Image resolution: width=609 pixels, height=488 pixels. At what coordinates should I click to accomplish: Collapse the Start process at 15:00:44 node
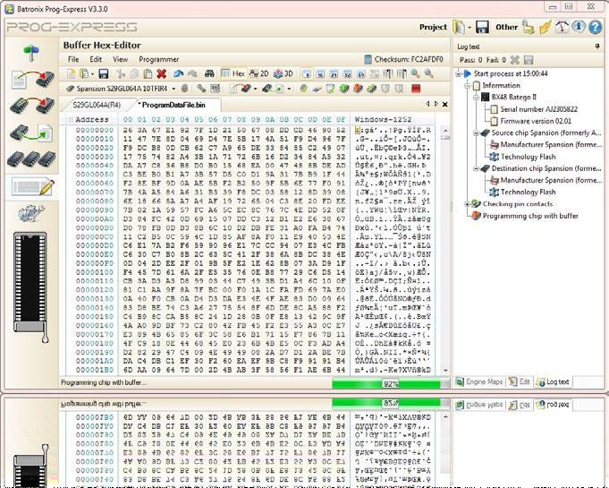point(458,73)
